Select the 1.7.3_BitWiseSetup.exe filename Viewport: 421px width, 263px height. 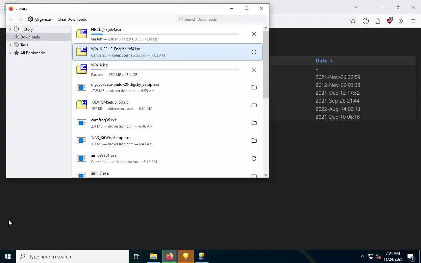tap(111, 138)
